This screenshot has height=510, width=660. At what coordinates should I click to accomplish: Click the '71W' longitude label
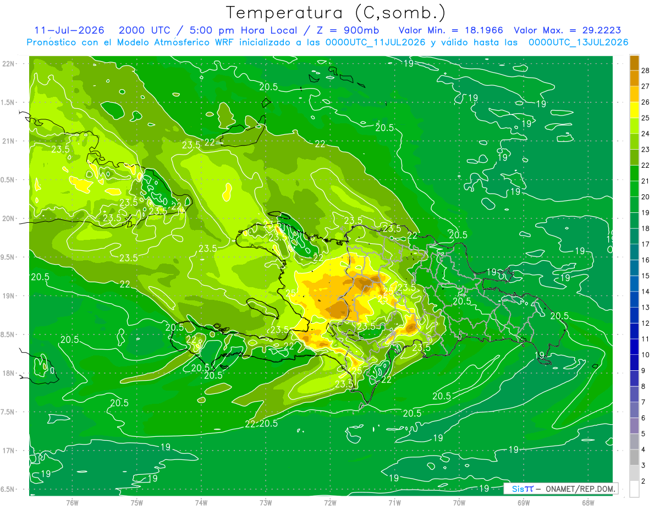coord(394,503)
